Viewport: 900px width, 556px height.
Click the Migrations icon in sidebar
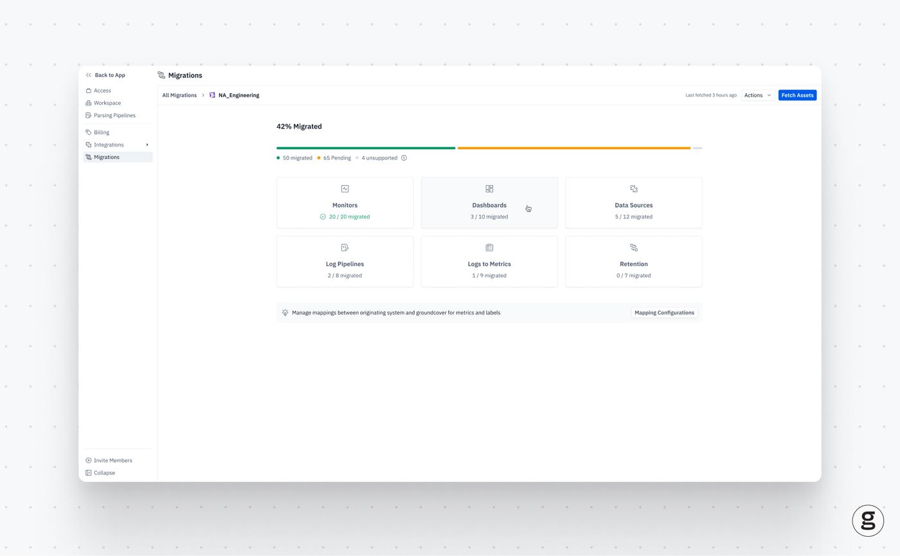click(x=89, y=157)
